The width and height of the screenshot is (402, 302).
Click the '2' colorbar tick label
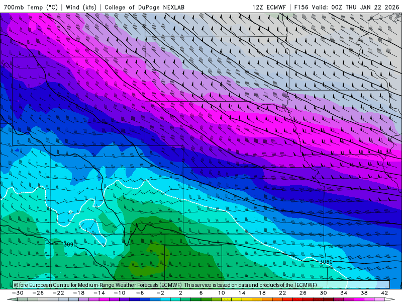click(180, 293)
